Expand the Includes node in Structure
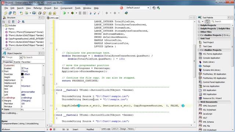Image resolution: width=235 pixels, height=132 pixels. click(3, 26)
